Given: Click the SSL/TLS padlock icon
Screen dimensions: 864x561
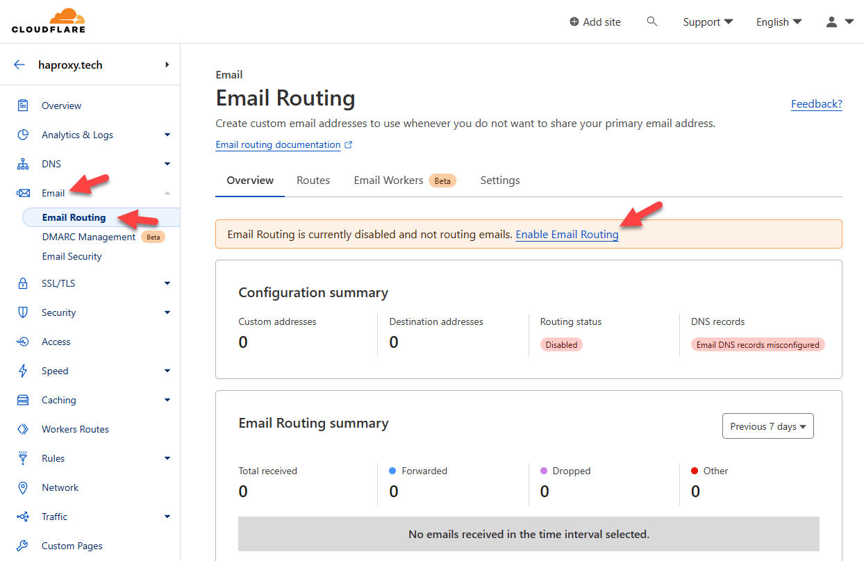Looking at the screenshot, I should 23,283.
